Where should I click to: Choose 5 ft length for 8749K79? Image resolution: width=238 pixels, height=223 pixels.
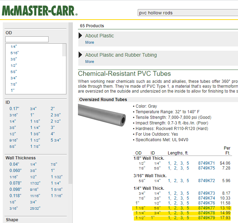point(188,218)
